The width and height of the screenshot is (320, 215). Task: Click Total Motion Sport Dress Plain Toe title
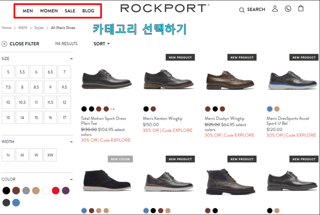(x=103, y=121)
